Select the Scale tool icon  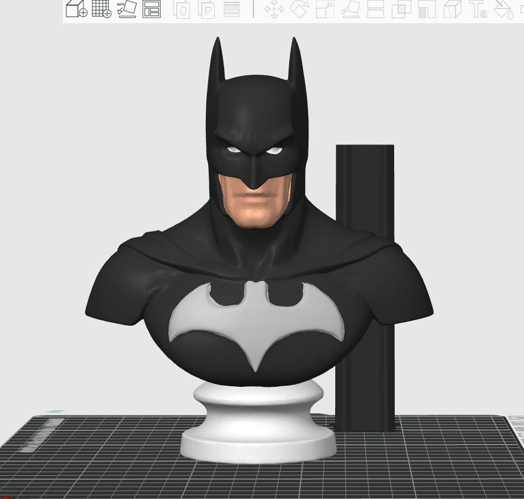325,9
